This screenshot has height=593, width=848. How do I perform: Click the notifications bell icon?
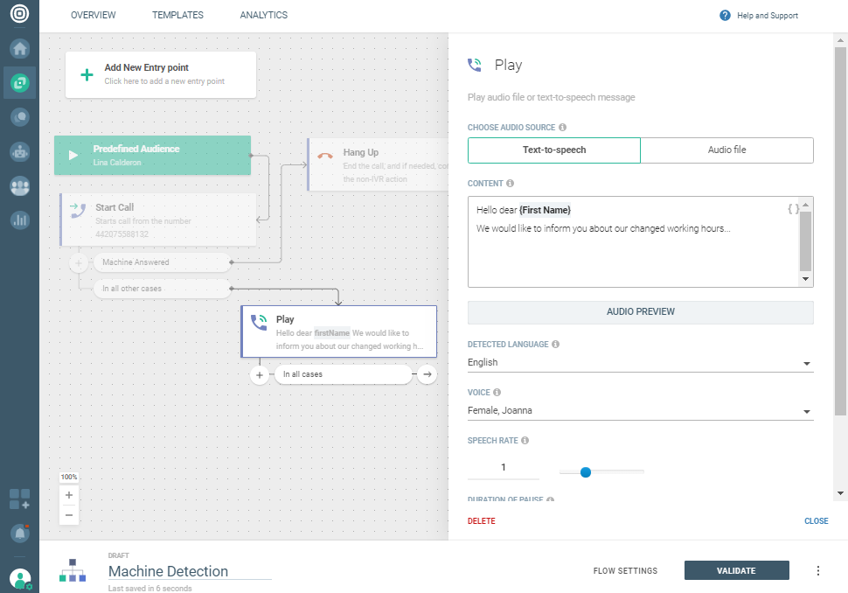point(19,532)
